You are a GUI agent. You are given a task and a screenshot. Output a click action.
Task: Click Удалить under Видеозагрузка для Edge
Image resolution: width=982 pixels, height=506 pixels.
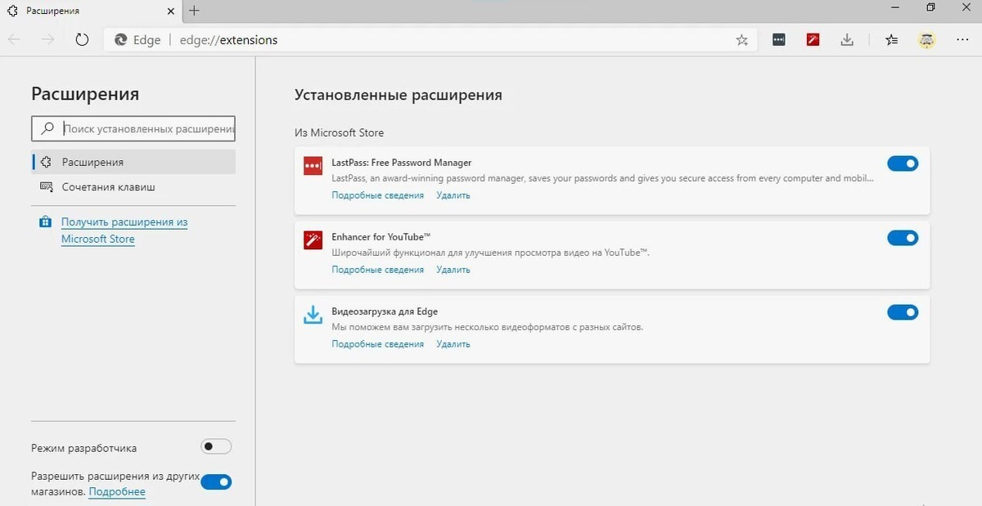click(x=453, y=344)
